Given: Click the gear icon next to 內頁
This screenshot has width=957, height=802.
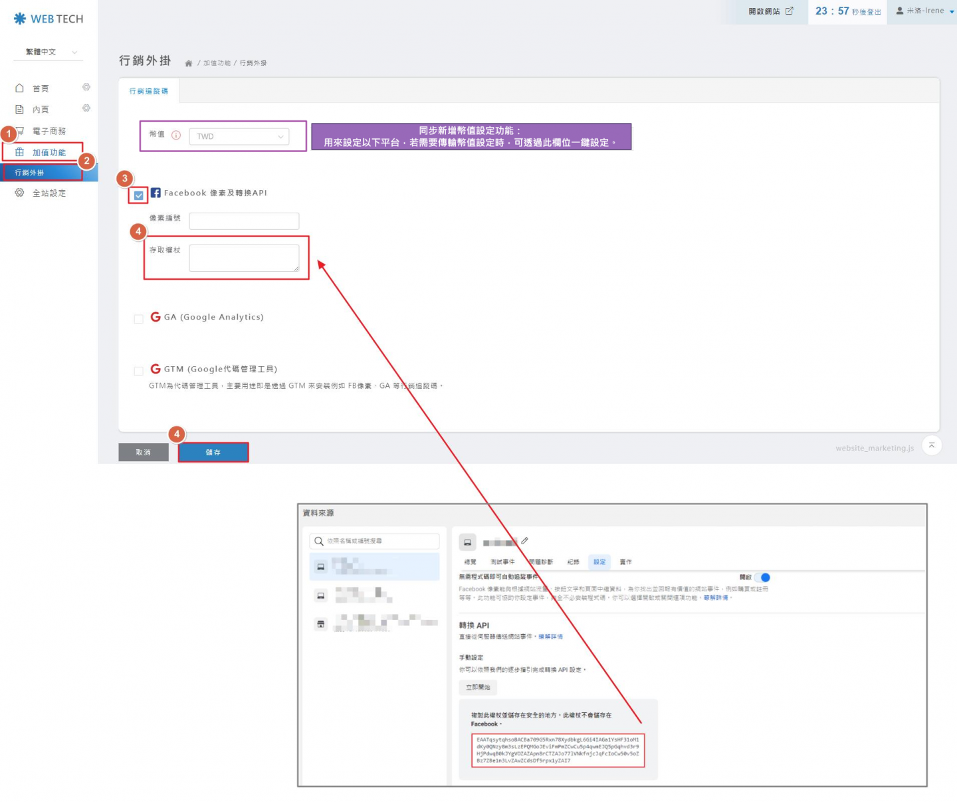Looking at the screenshot, I should (86, 108).
